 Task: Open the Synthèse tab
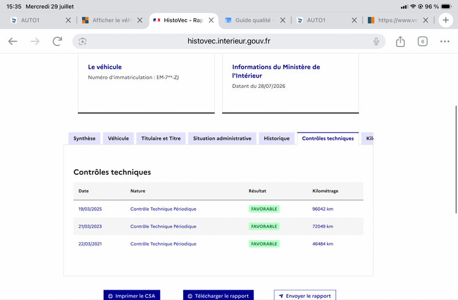pos(84,138)
